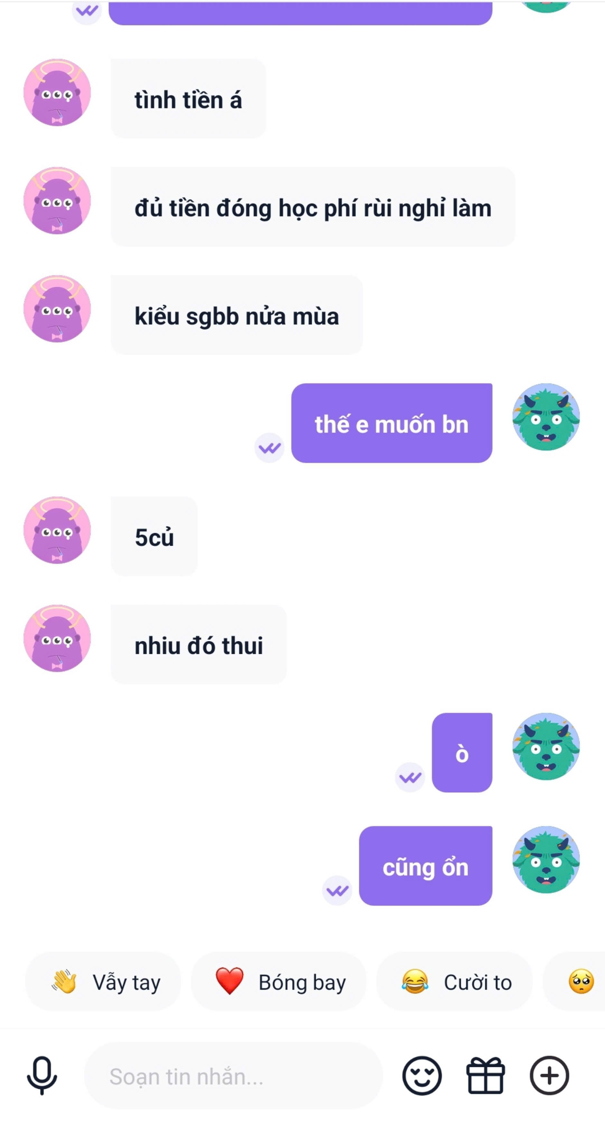Send the Cười to laughing reaction
Screen dimensions: 605x1122
454,981
